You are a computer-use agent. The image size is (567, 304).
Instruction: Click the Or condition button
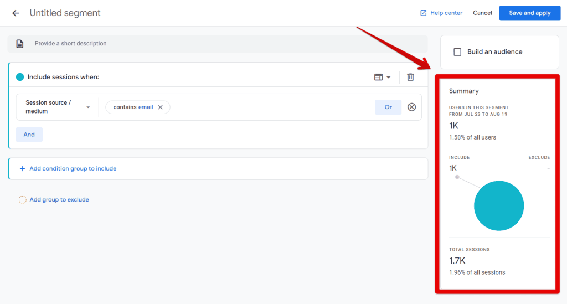(x=388, y=107)
